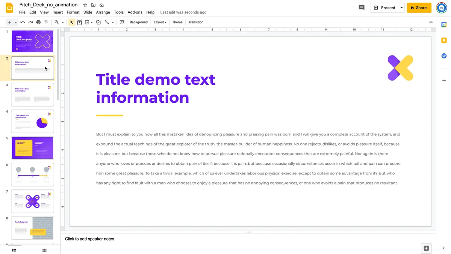Click the zoom magnifier tool
This screenshot has height=254, width=451.
(x=57, y=22)
